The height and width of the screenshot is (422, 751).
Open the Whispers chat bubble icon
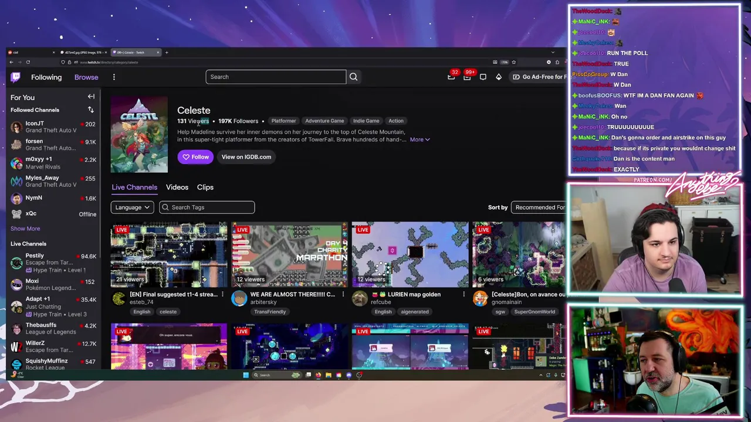click(483, 77)
